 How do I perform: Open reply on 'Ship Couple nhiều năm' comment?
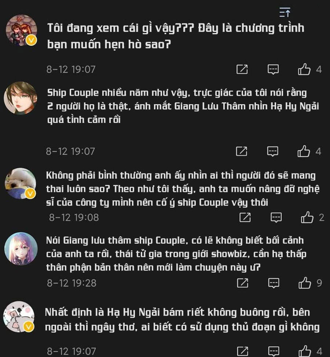(x=272, y=151)
